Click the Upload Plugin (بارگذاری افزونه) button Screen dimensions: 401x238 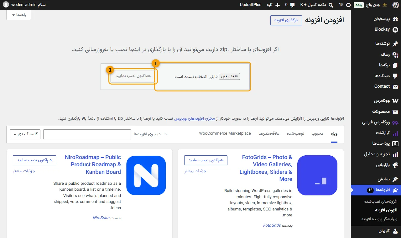click(286, 20)
